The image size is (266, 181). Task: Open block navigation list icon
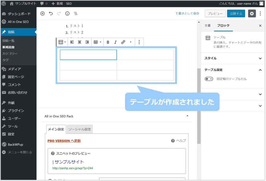(x=75, y=13)
